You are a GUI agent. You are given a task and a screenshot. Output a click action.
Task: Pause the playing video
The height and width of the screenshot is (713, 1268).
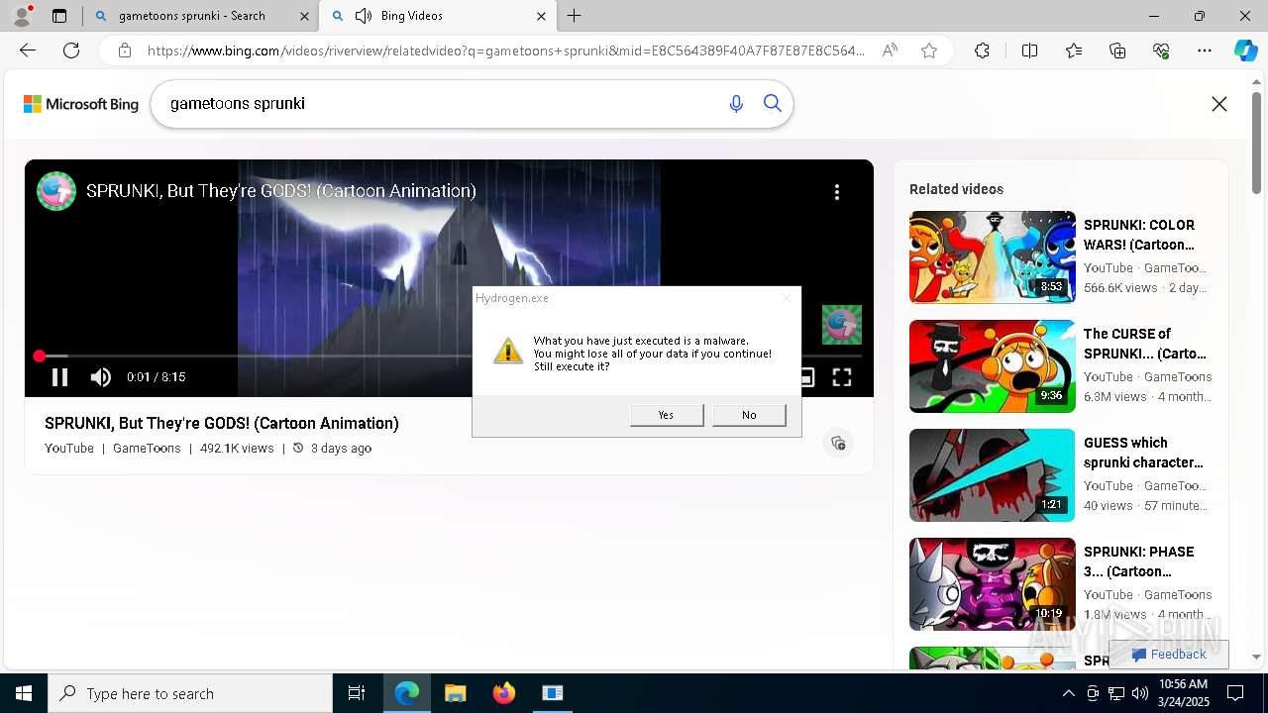(x=59, y=377)
